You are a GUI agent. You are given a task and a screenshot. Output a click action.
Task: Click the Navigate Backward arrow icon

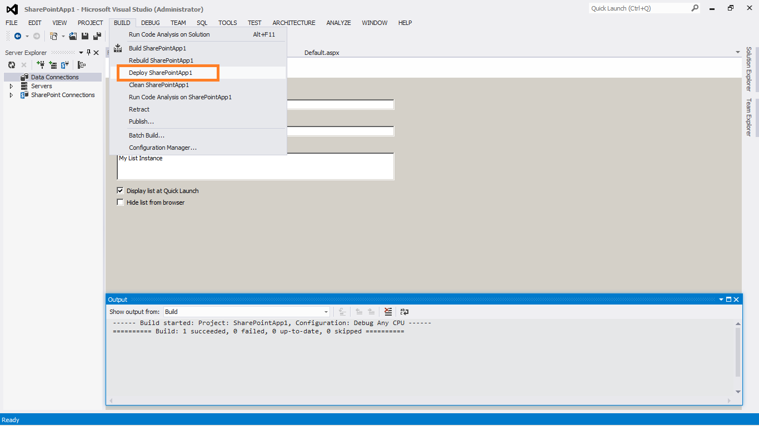18,36
